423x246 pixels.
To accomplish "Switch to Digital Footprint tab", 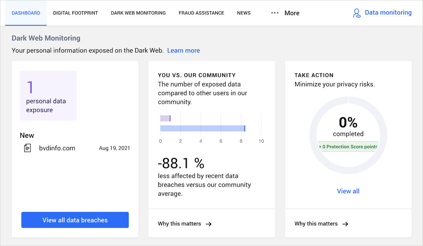I will [76, 13].
